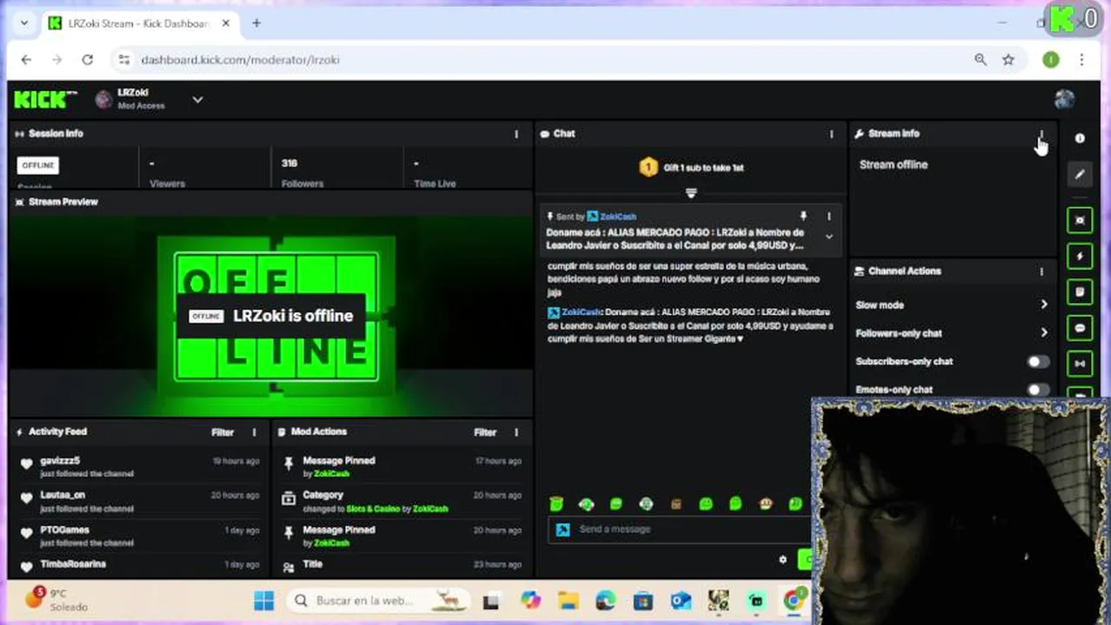
Task: Open the Stream Info panel three-dot menu
Action: pyautogui.click(x=1041, y=134)
